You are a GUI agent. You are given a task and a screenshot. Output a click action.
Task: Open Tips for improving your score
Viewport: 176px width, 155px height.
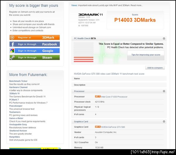(146, 55)
